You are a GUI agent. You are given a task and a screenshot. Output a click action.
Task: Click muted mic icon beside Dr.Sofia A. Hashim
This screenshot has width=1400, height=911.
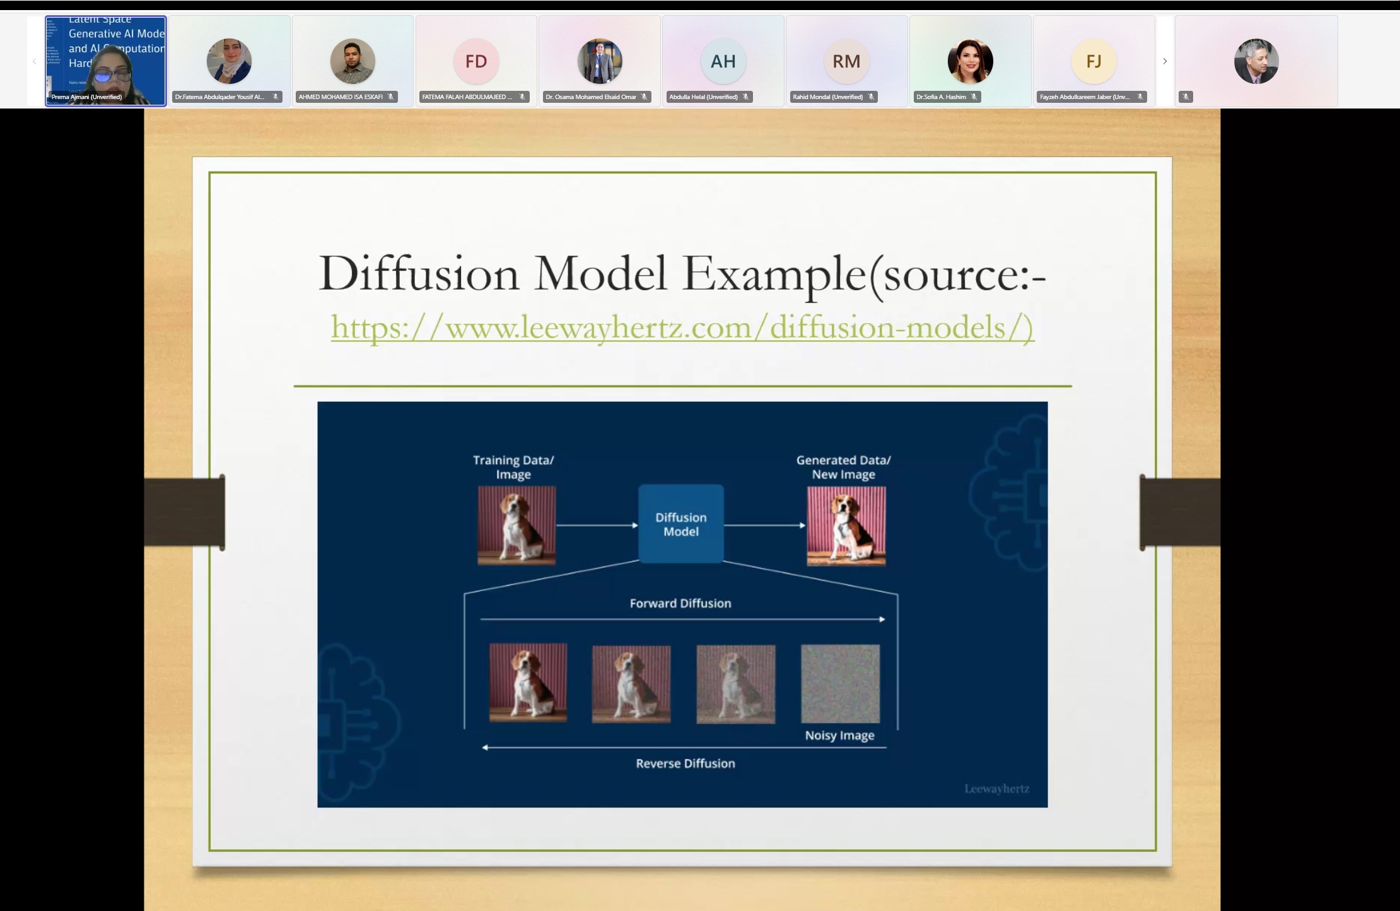click(974, 97)
